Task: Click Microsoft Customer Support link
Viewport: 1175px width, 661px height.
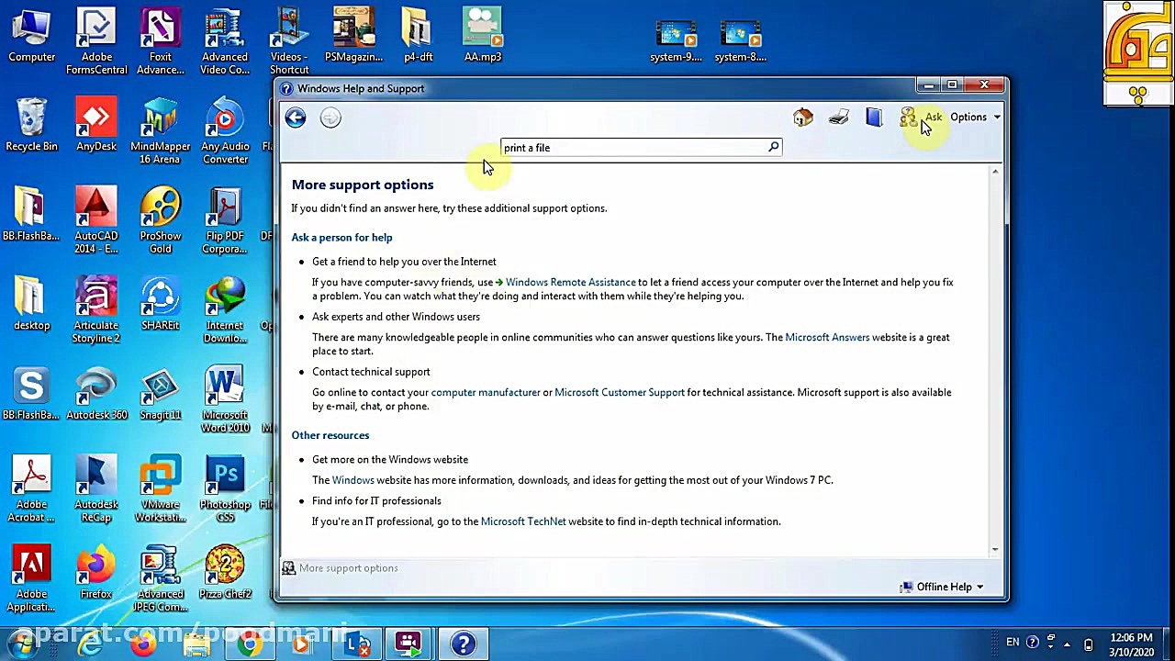Action: point(619,393)
